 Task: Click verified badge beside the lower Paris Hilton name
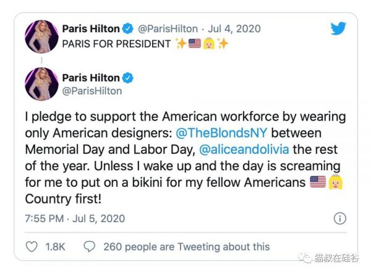[x=129, y=78]
